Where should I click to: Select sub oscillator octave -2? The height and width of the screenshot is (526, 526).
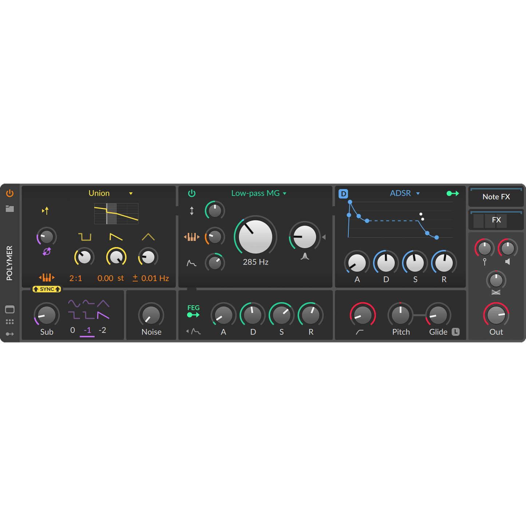coord(103,330)
